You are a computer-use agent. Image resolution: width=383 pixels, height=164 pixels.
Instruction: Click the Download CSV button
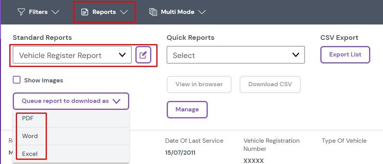(x=270, y=84)
